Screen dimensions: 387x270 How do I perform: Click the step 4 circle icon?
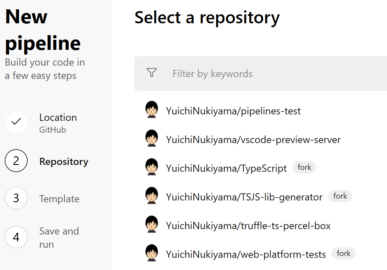(x=16, y=237)
